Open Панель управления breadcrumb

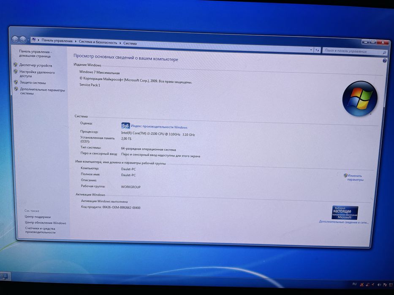click(57, 40)
